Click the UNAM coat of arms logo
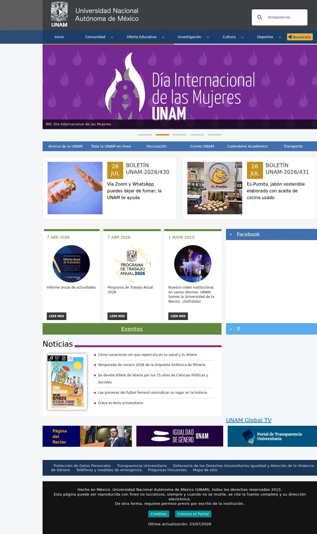 click(x=59, y=15)
